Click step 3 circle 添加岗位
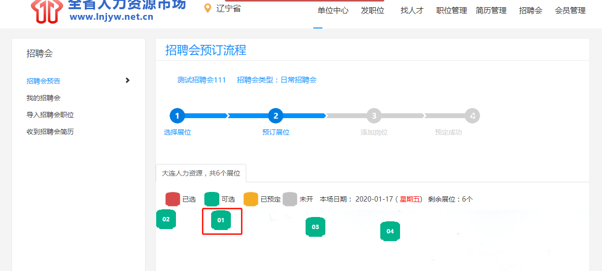This screenshot has height=271, width=602. (374, 116)
